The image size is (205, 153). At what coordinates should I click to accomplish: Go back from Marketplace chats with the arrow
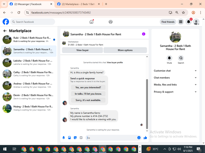pyautogui.click(x=5, y=31)
